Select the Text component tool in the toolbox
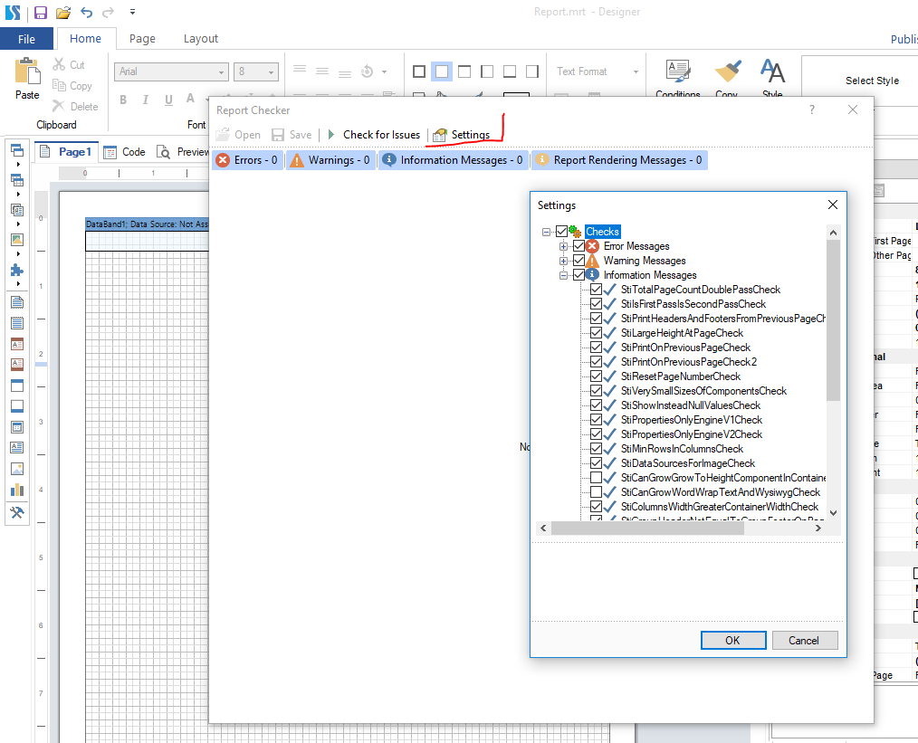Image resolution: width=918 pixels, height=743 pixels. tap(17, 448)
